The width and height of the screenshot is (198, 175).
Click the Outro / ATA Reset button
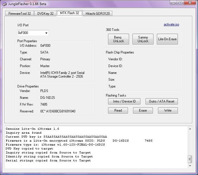point(162,101)
